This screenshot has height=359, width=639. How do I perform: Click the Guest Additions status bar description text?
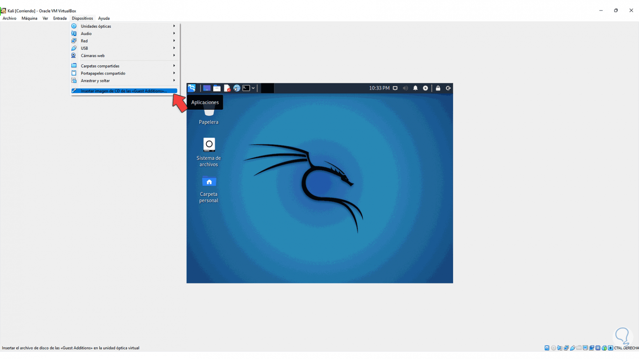(x=70, y=348)
